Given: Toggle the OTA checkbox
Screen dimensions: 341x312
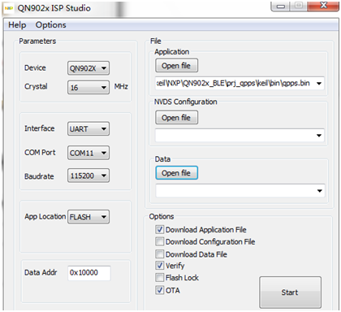Looking at the screenshot, I should [159, 290].
